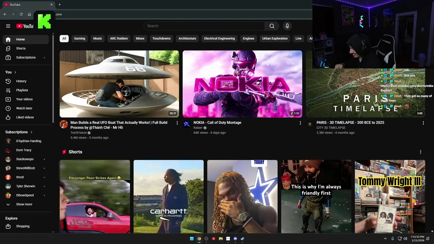Select the ARC Raiders filter chip
This screenshot has width=434, height=244.
tap(119, 39)
